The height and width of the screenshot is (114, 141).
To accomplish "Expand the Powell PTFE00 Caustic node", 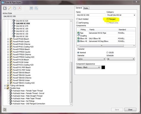I will [8, 52].
